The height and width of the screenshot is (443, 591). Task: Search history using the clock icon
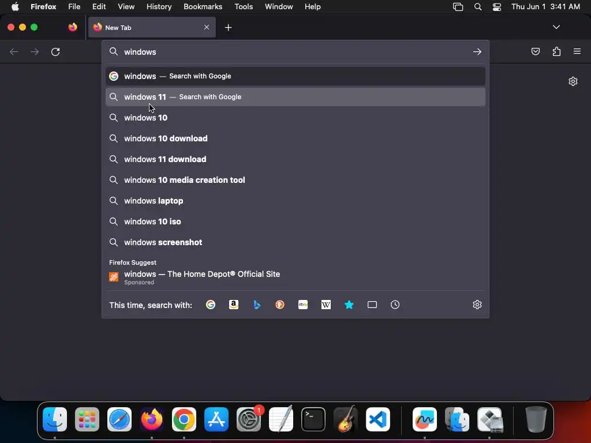click(395, 305)
